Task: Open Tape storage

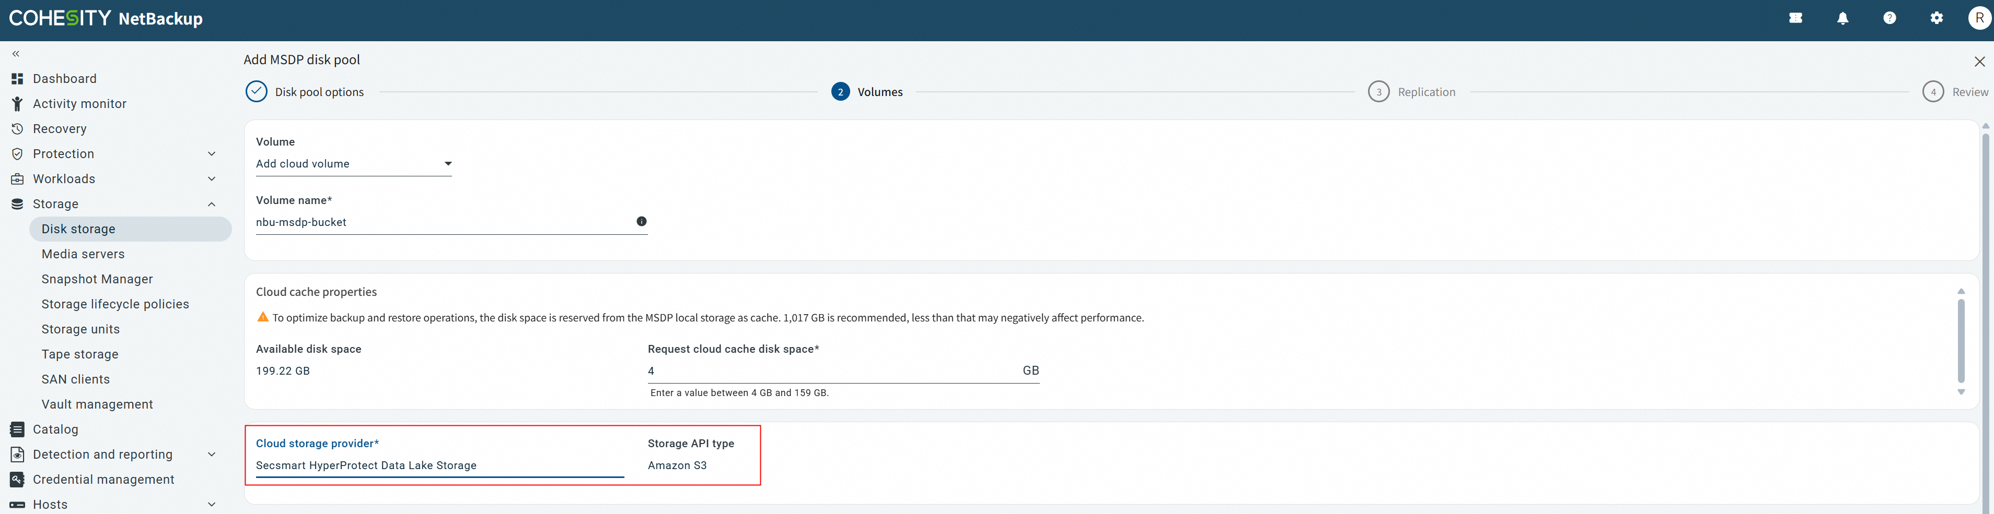Action: pos(80,355)
